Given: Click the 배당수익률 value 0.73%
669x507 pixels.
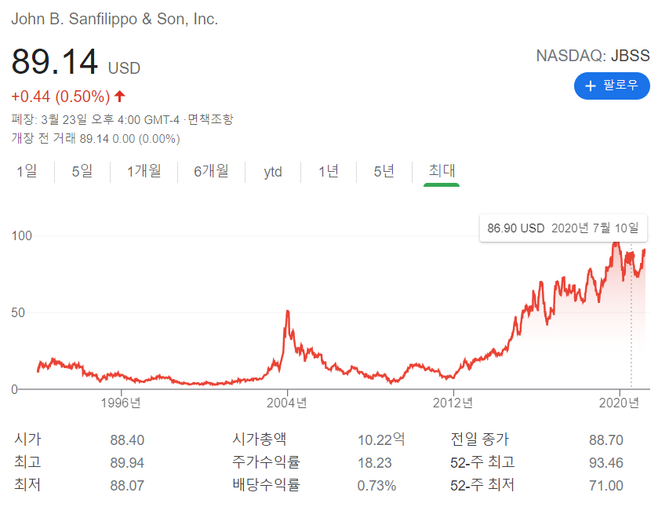Looking at the screenshot, I should pos(376,487).
